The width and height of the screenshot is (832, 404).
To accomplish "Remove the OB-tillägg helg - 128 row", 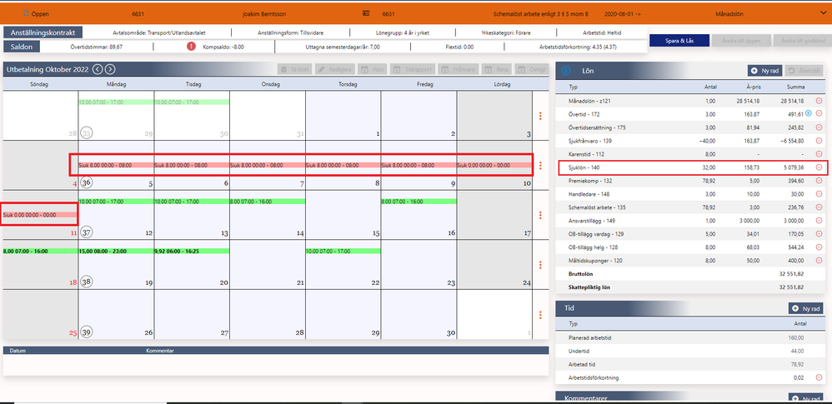I will [x=819, y=247].
